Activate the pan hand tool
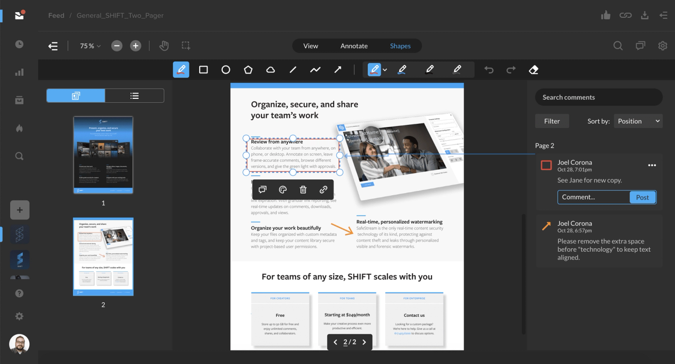Viewport: 675px width, 364px height. pos(164,46)
